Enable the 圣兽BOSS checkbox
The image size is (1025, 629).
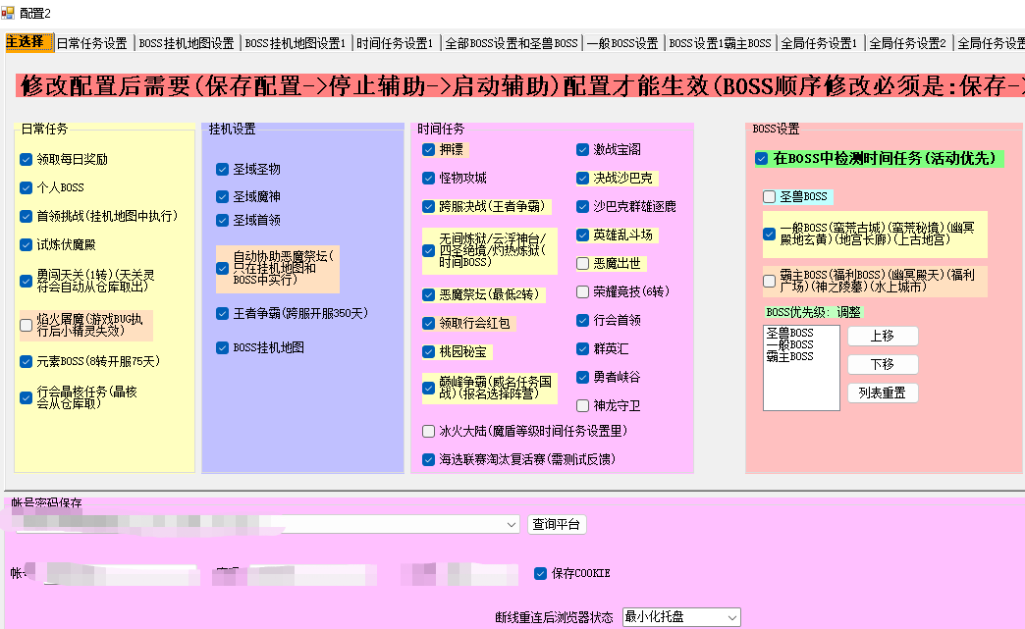tap(770, 196)
